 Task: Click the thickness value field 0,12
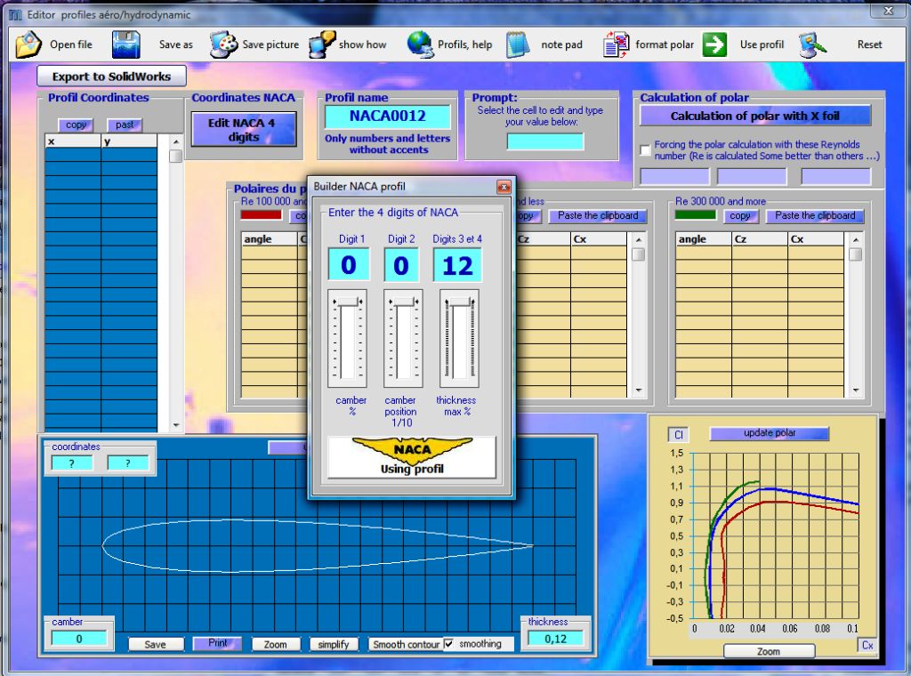(x=555, y=639)
